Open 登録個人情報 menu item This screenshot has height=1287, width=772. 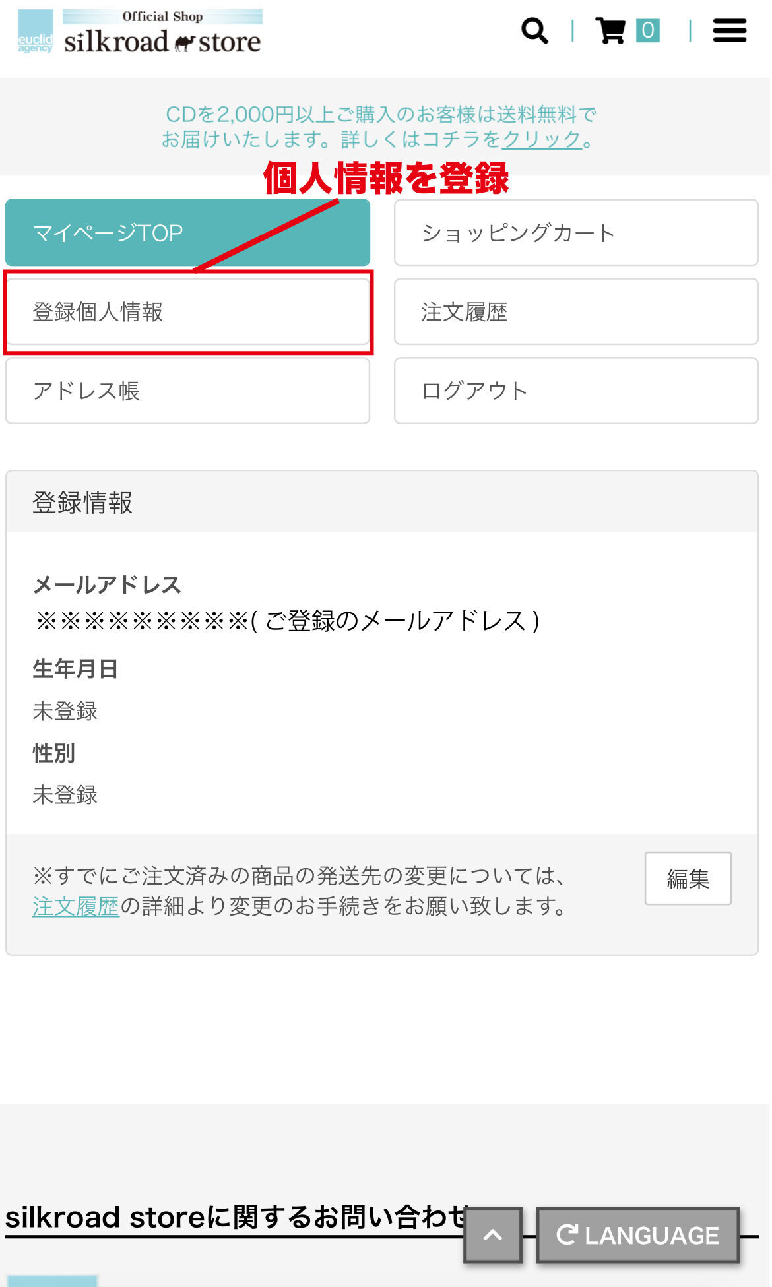(187, 311)
